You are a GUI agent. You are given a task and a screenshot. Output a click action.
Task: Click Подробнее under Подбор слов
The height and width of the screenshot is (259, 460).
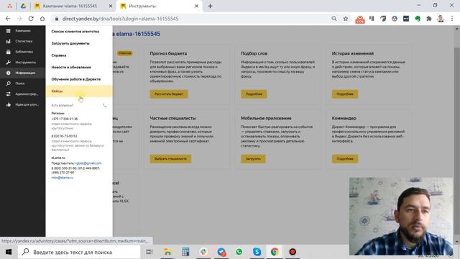[x=254, y=94]
